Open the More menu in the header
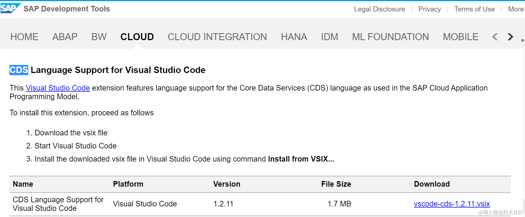 [x=516, y=9]
